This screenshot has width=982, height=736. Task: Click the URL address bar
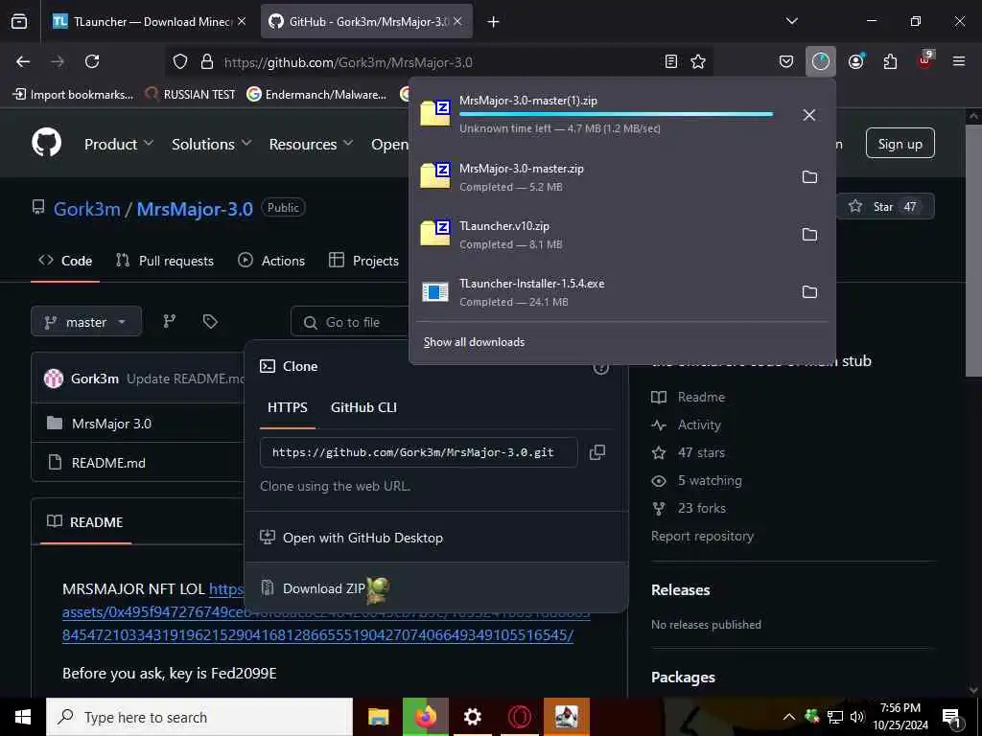(x=438, y=62)
